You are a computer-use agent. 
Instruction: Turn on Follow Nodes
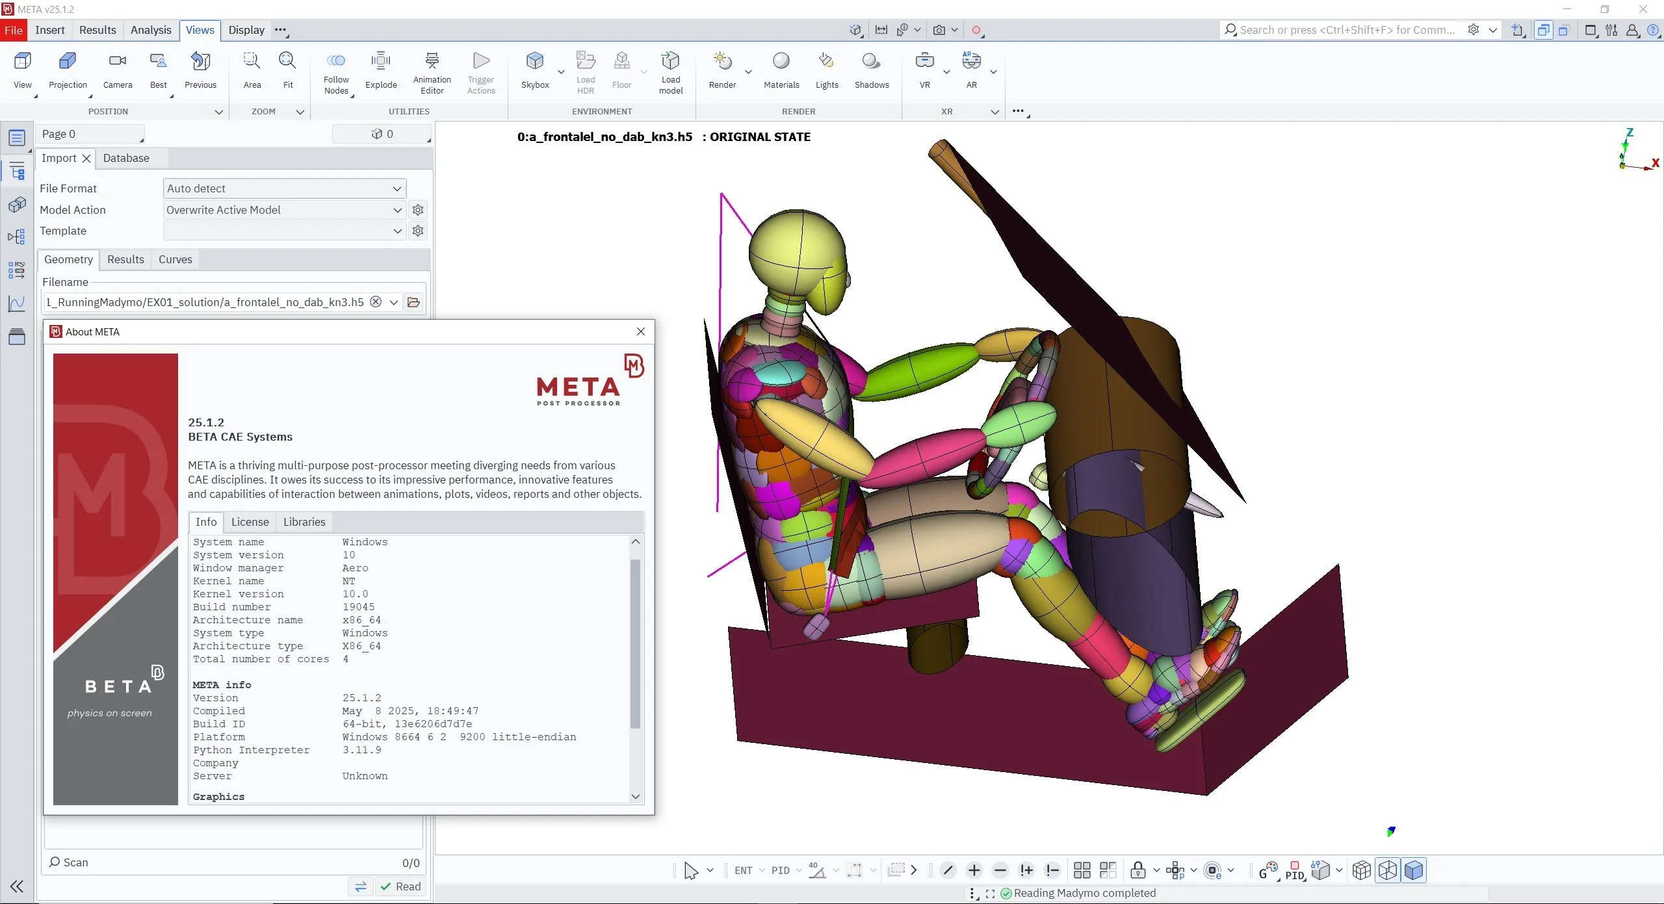(x=336, y=73)
